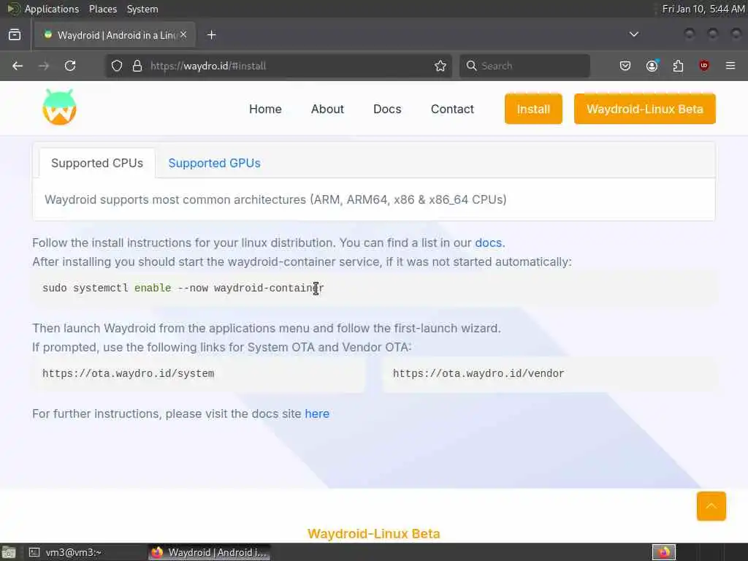Click the ota.waydro.id/system URL text
This screenshot has width=748, height=561.
[x=129, y=373]
